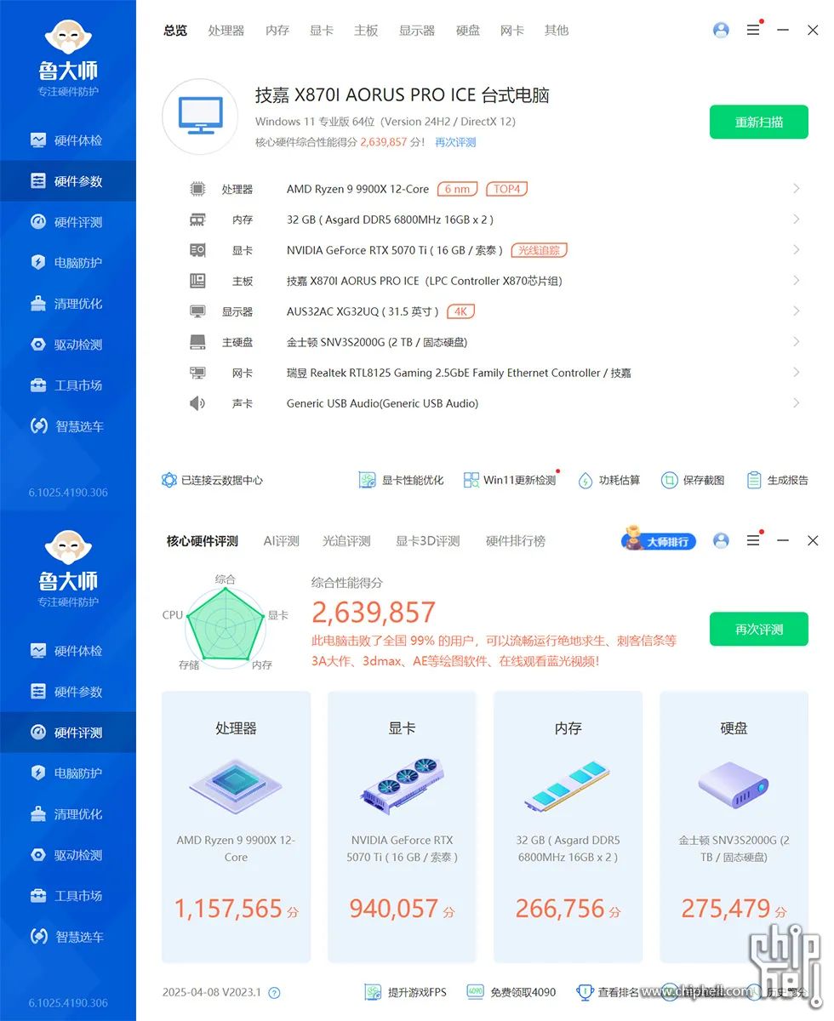Screen dimensions: 834x1021
Task: Expand the 声卡 Generic USB Audio row chevron
Action: [x=796, y=403]
